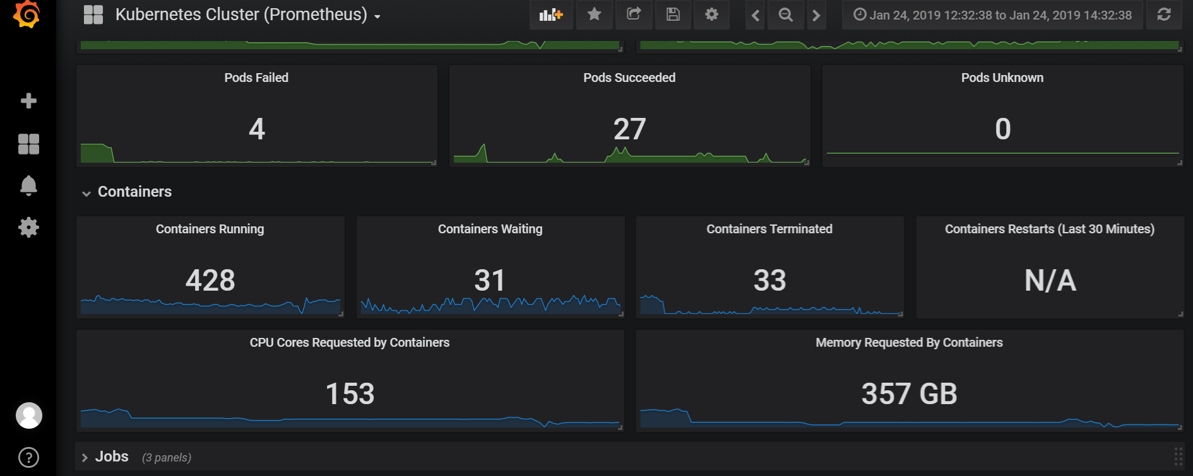This screenshot has height=476, width=1193.
Task: Click the Containers Running panel title
Action: [210, 229]
